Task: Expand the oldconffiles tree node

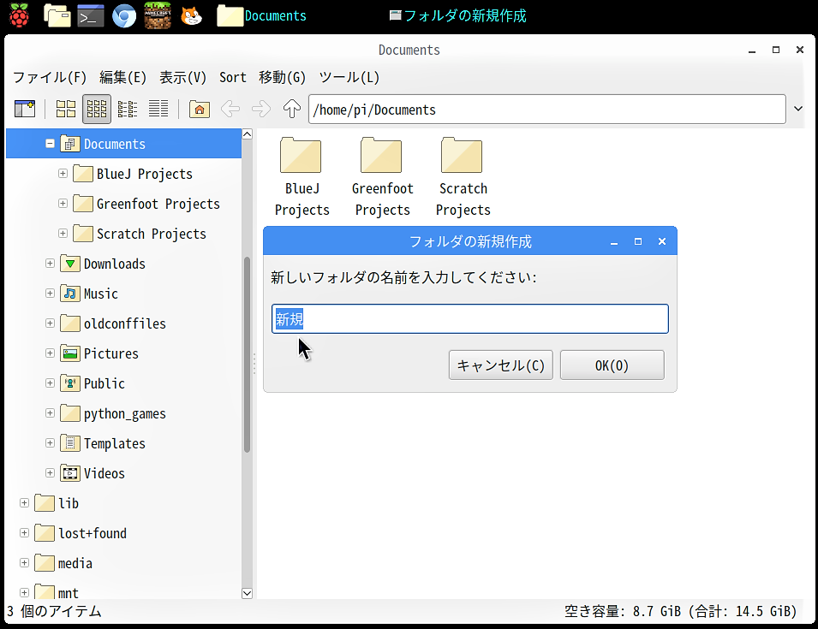Action: pyautogui.click(x=50, y=323)
